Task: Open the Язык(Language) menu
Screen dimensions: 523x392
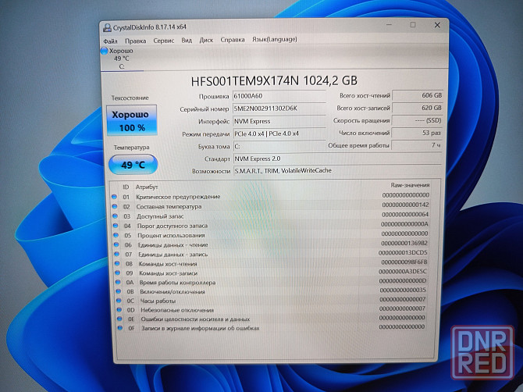Action: 274,39
